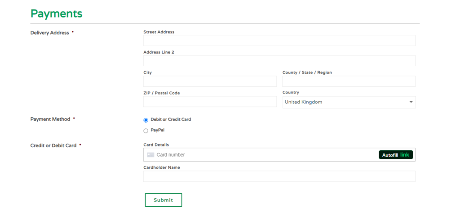This screenshot has width=460, height=213.
Task: Click the Autofill link button
Action: (x=395, y=155)
